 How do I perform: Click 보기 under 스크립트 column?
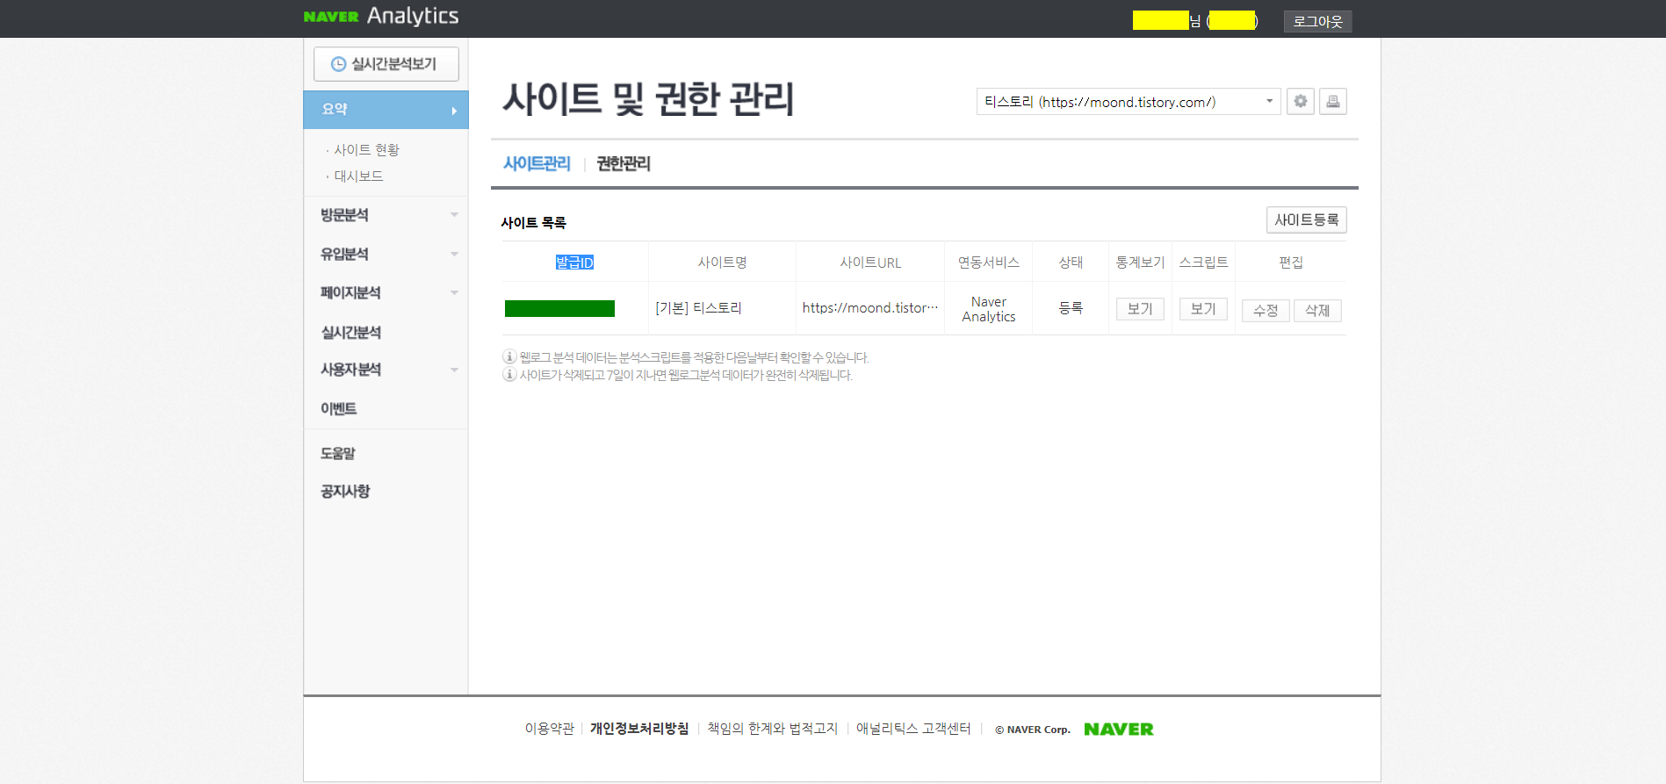click(1203, 309)
